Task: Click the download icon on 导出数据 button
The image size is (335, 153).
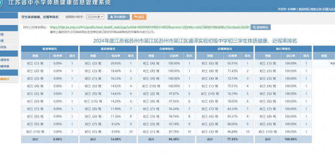Action: (x=111, y=17)
